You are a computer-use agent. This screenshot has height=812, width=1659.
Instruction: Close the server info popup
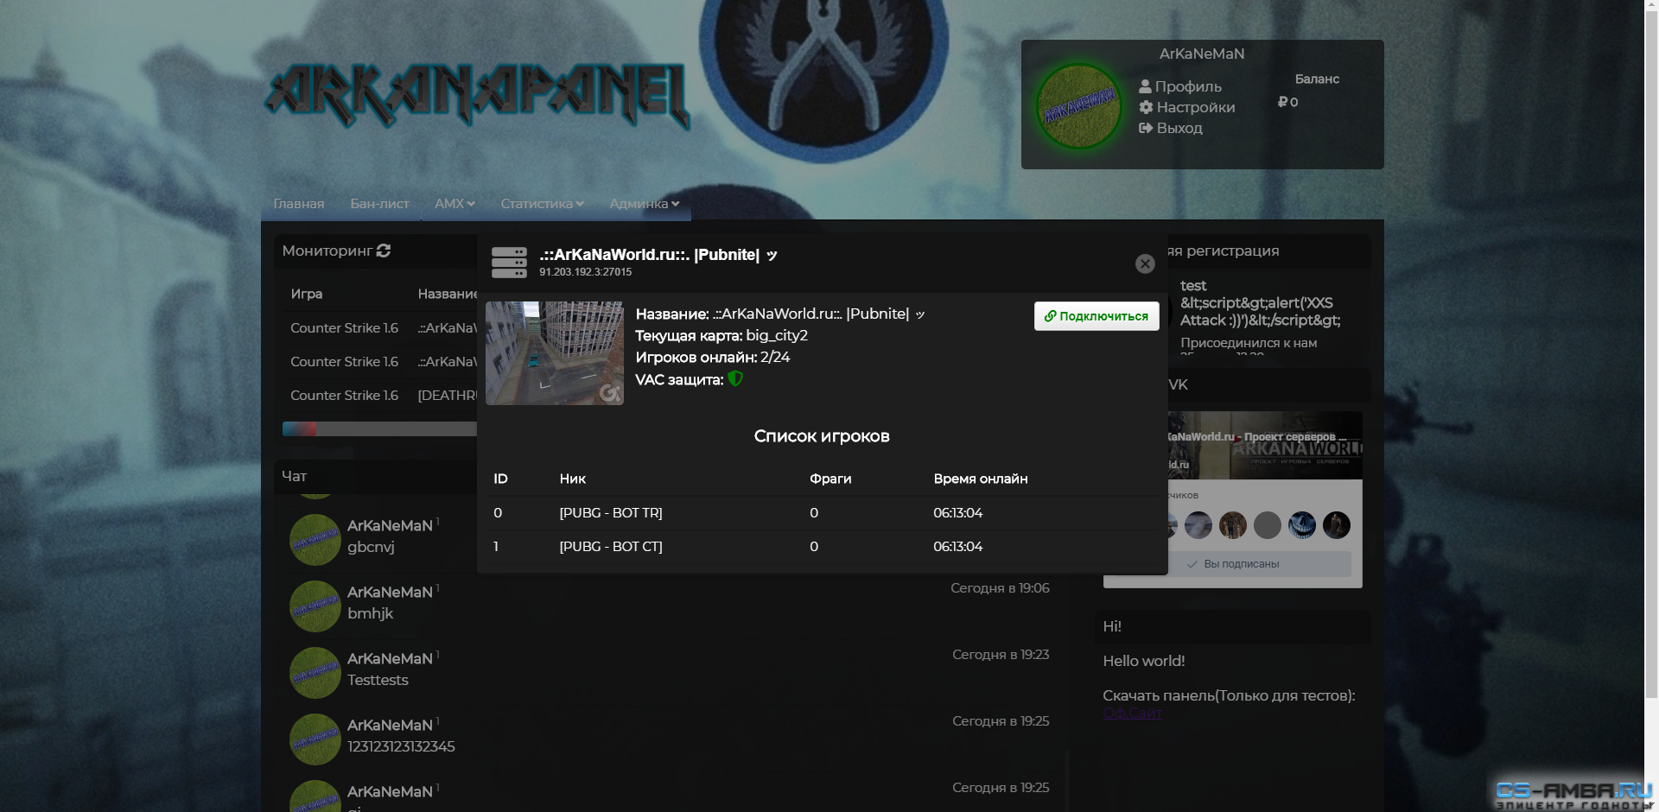tap(1145, 264)
